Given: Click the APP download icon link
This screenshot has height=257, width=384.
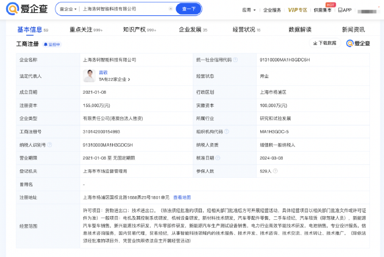Looking at the screenshot, I should [345, 10].
